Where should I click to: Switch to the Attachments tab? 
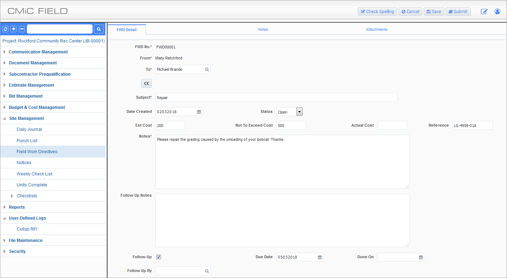point(377,29)
